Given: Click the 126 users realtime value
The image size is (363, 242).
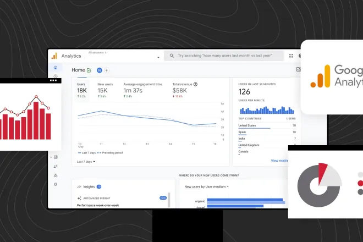Looking at the screenshot, I should tap(244, 92).
